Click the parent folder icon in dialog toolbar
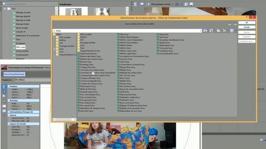 click(x=205, y=31)
